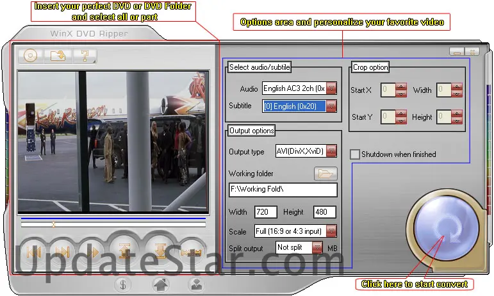Image resolution: width=494 pixels, height=296 pixels.
Task: Click the output Width field showing 720
Action: 266,212
